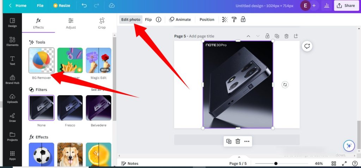This screenshot has width=361, height=168.
Task: Open the Design sidebar panel
Action: click(x=12, y=23)
